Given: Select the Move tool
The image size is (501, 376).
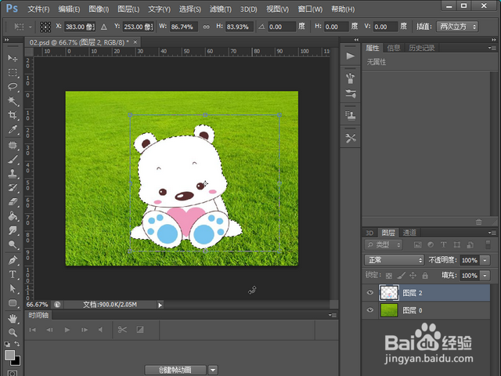Looking at the screenshot, I should click(x=13, y=59).
